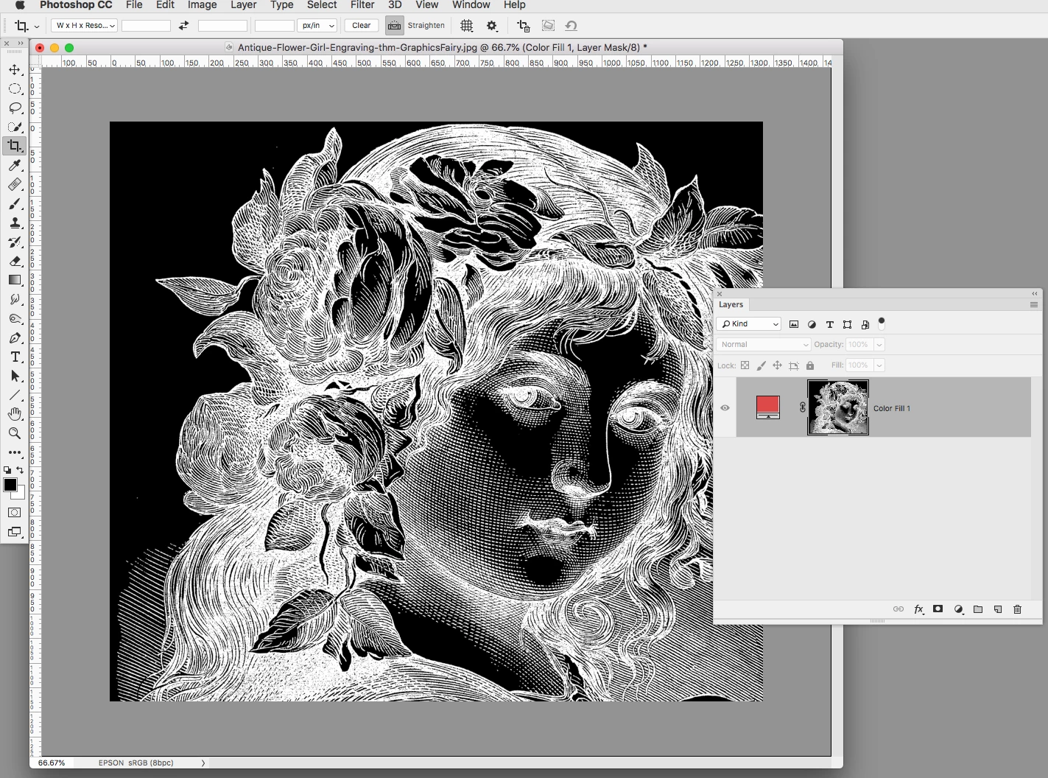Viewport: 1048px width, 778px height.
Task: Select the Eraser tool
Action: [x=15, y=261]
